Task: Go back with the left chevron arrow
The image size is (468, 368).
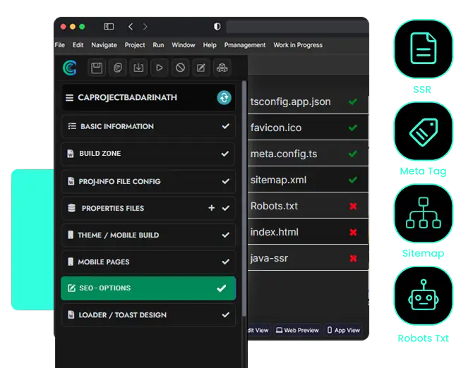Action: click(x=131, y=27)
